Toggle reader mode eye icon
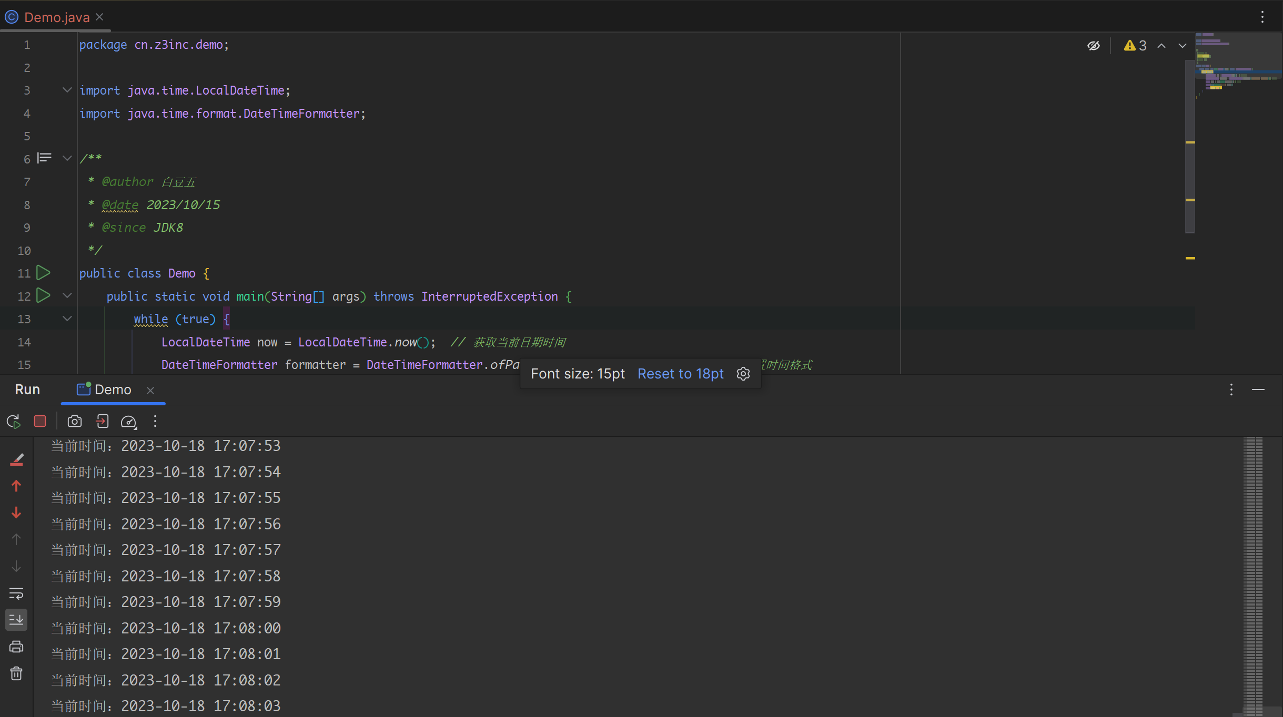Viewport: 1283px width, 717px height. tap(1094, 46)
